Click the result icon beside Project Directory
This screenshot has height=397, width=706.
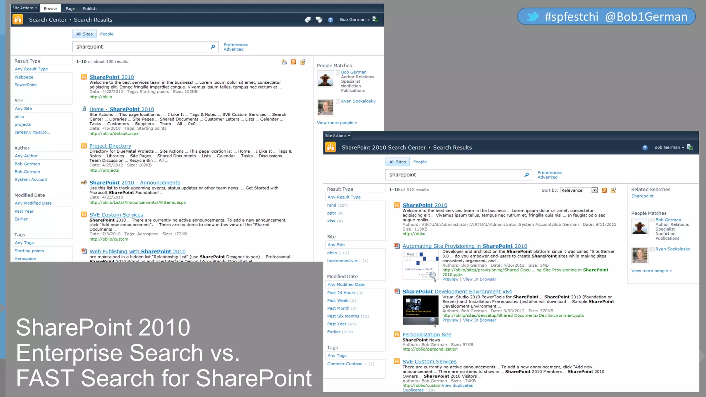point(84,146)
